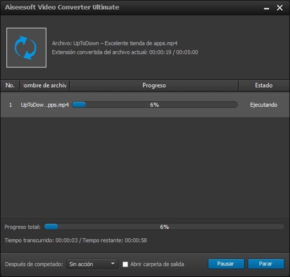Click the Progreso column header

tap(154, 85)
